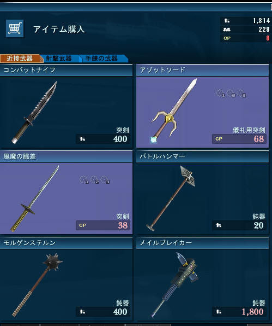The height and width of the screenshot is (326, 272).
Task: Click the slot icons on アゾットソード
Action: coord(231,93)
